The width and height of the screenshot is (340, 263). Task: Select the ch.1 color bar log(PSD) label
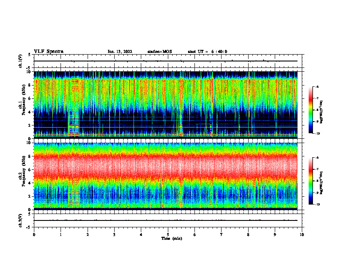coord(322,112)
